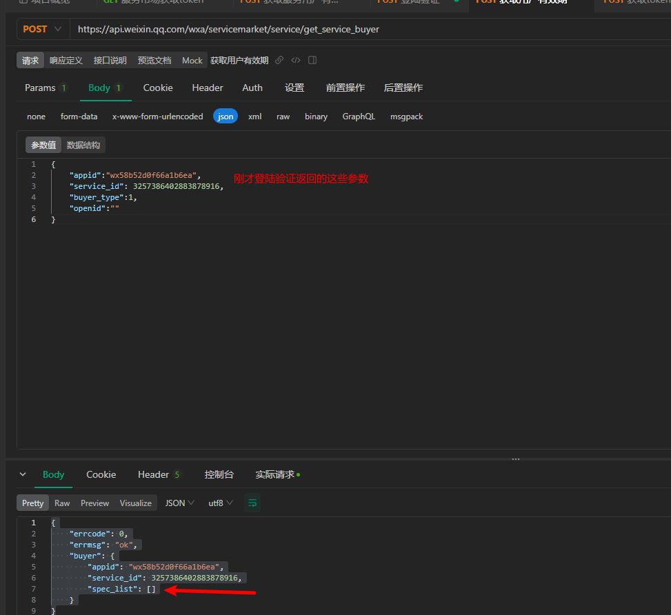Open the 预览文档 tab
The width and height of the screenshot is (671, 615).
click(x=154, y=61)
